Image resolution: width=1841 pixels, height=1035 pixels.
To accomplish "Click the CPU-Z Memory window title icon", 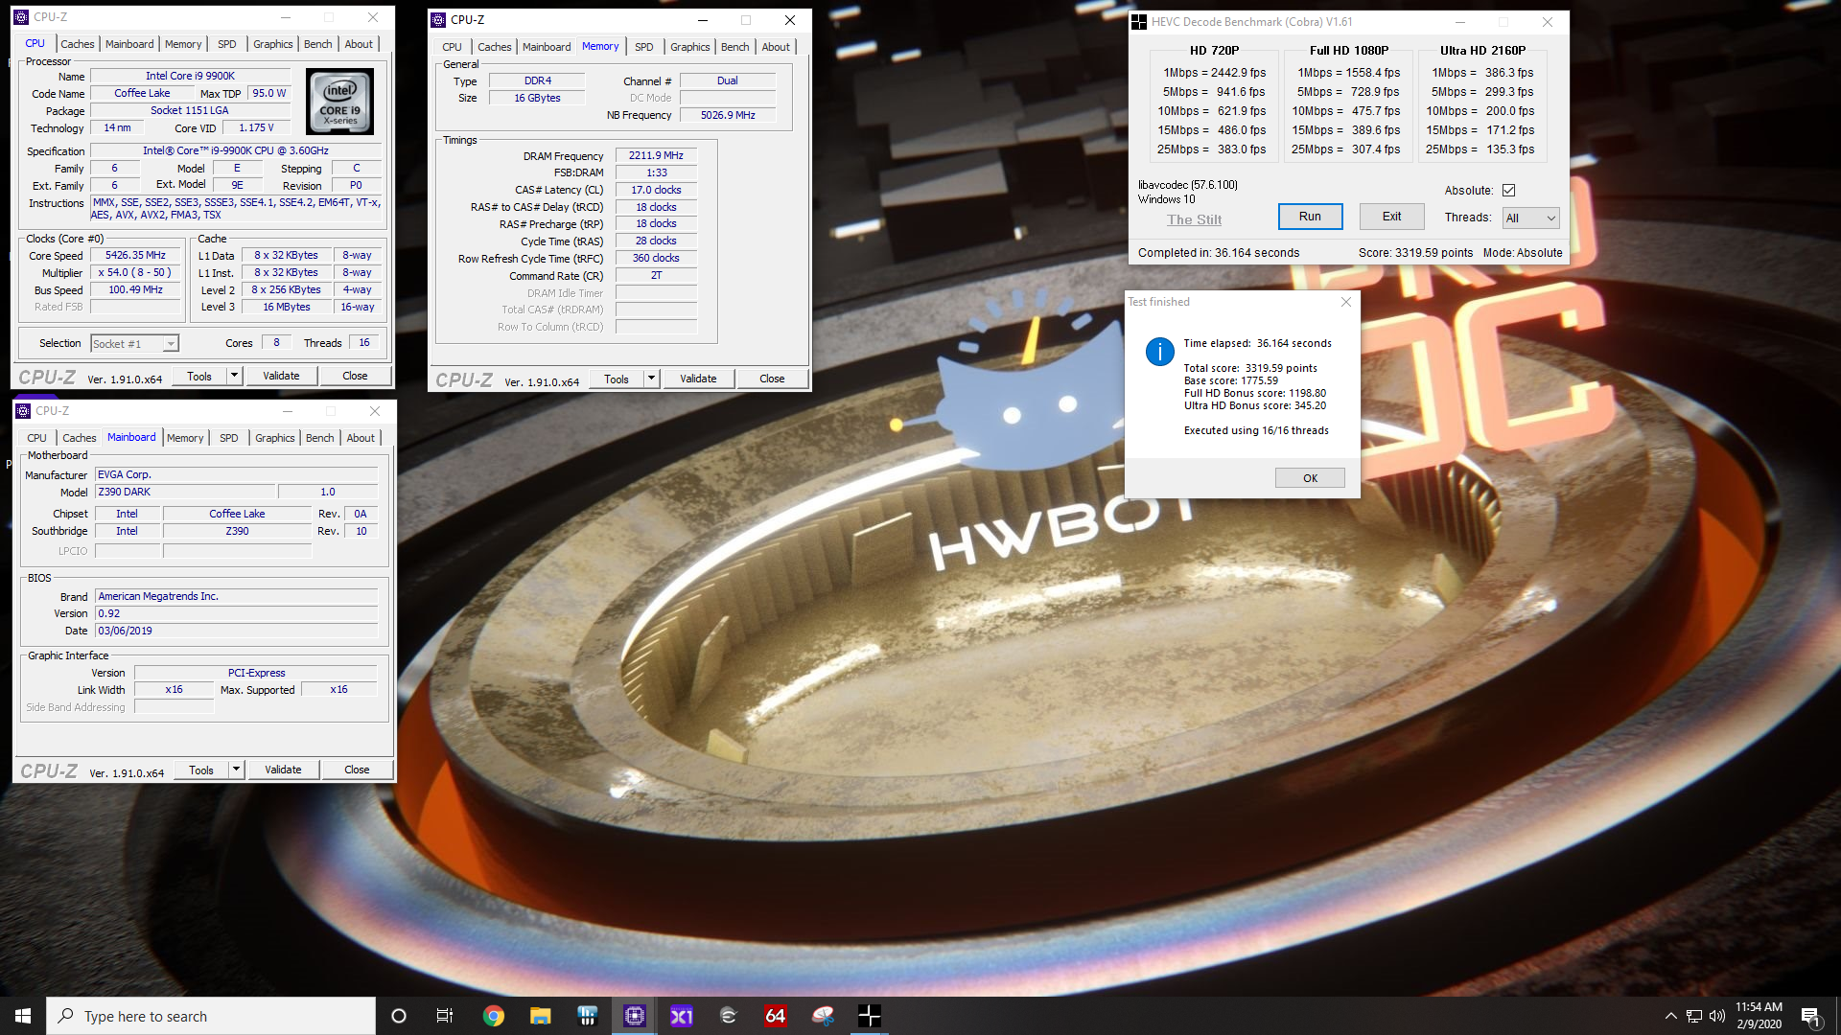I will point(438,20).
